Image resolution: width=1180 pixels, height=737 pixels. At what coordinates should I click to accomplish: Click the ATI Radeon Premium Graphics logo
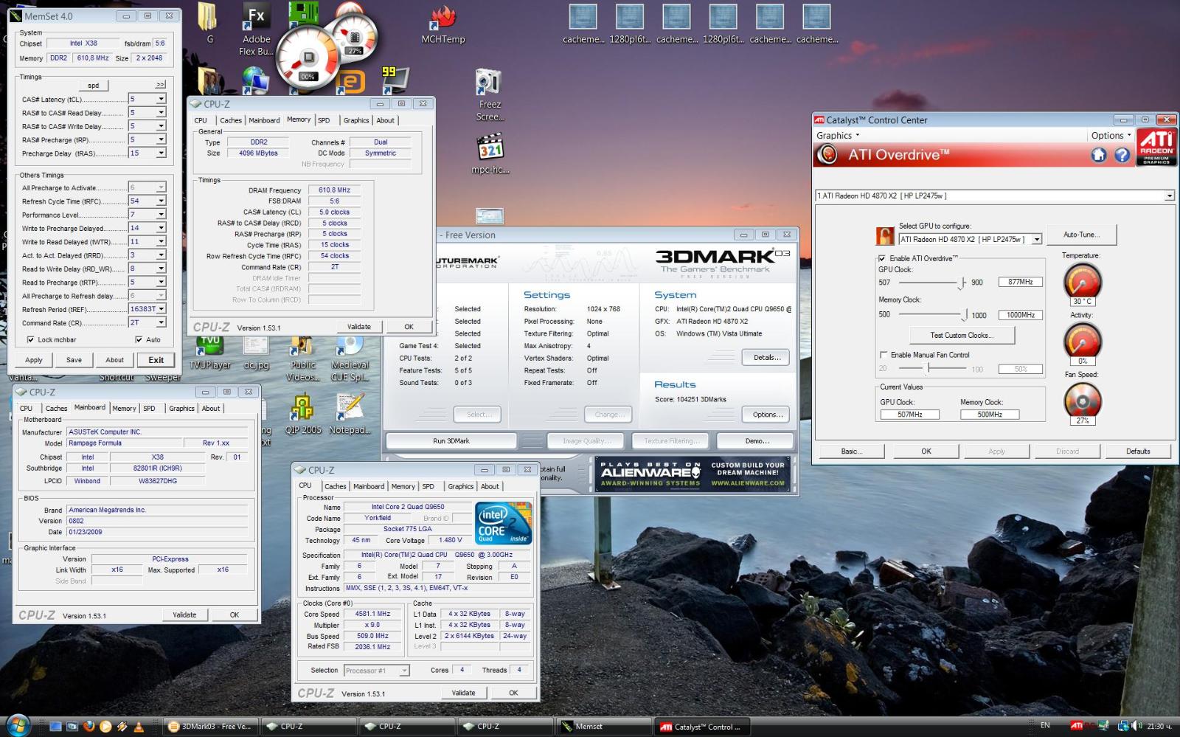click(x=1156, y=147)
